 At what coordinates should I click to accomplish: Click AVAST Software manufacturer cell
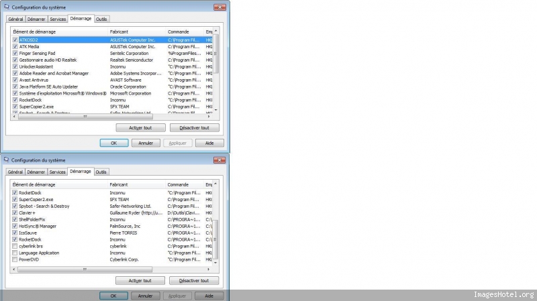click(126, 80)
